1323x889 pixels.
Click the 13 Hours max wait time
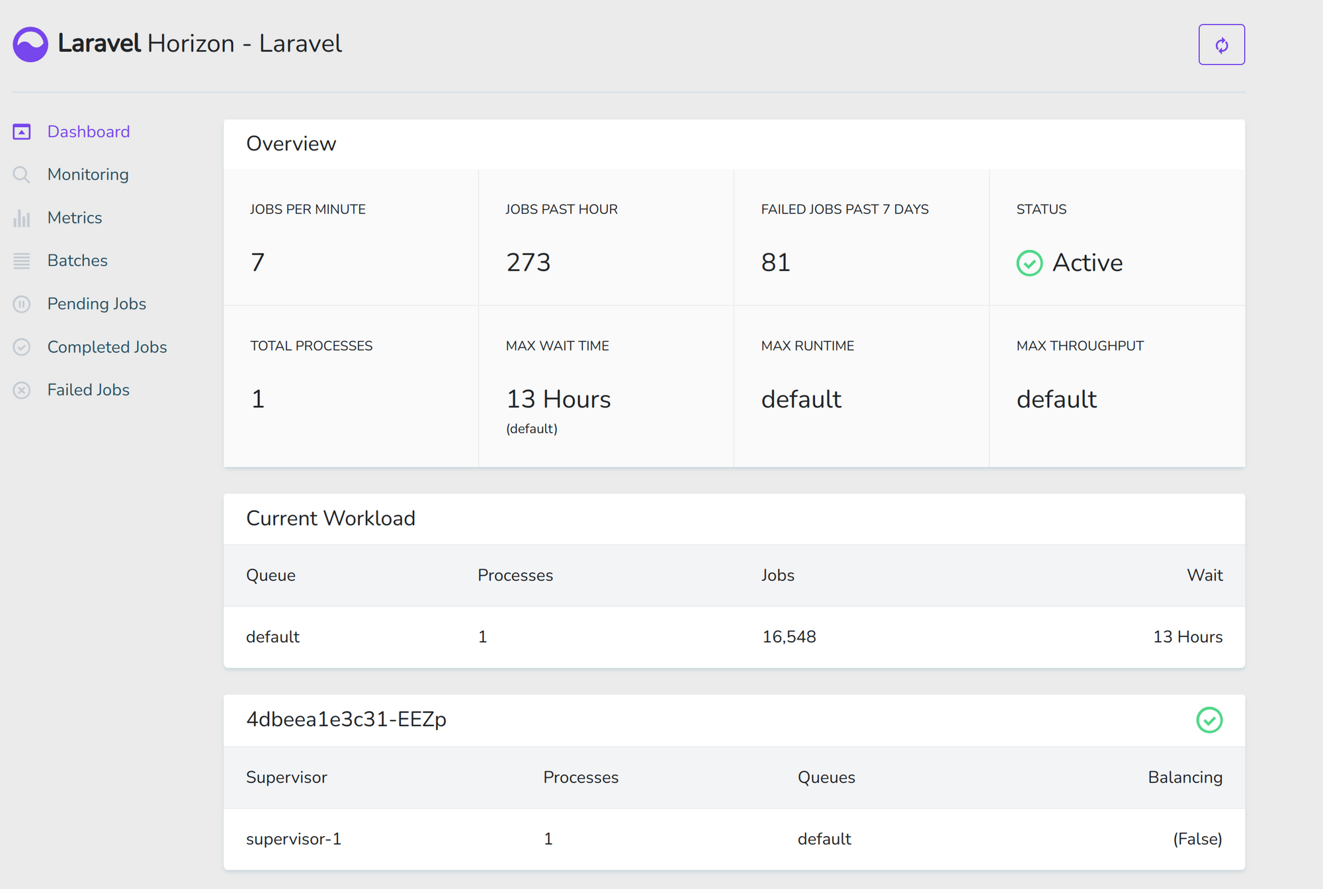click(558, 399)
